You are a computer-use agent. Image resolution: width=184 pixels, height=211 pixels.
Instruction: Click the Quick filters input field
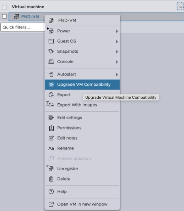(23, 27)
